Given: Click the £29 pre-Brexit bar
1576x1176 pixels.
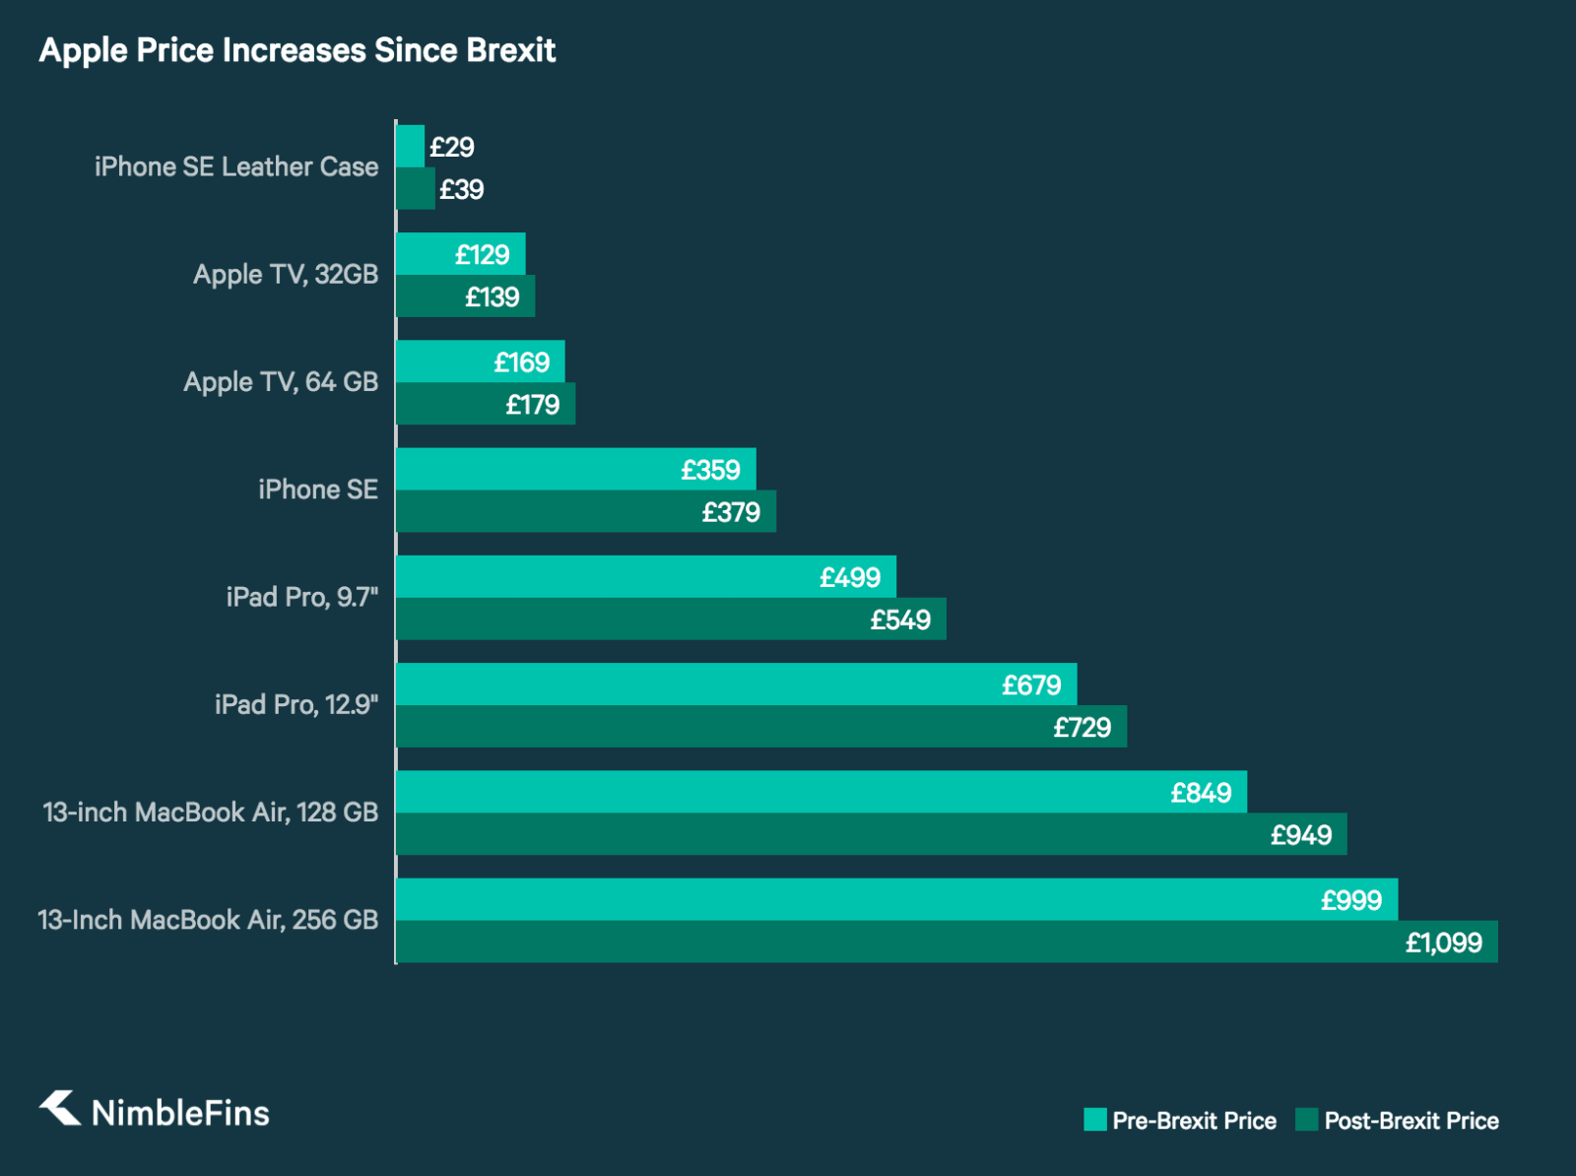Looking at the screenshot, I should [x=411, y=146].
